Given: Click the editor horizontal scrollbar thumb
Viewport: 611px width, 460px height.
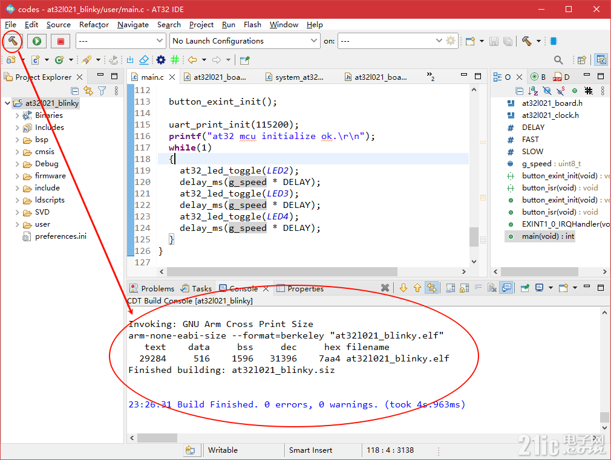Looking at the screenshot, I should pyautogui.click(x=282, y=271).
